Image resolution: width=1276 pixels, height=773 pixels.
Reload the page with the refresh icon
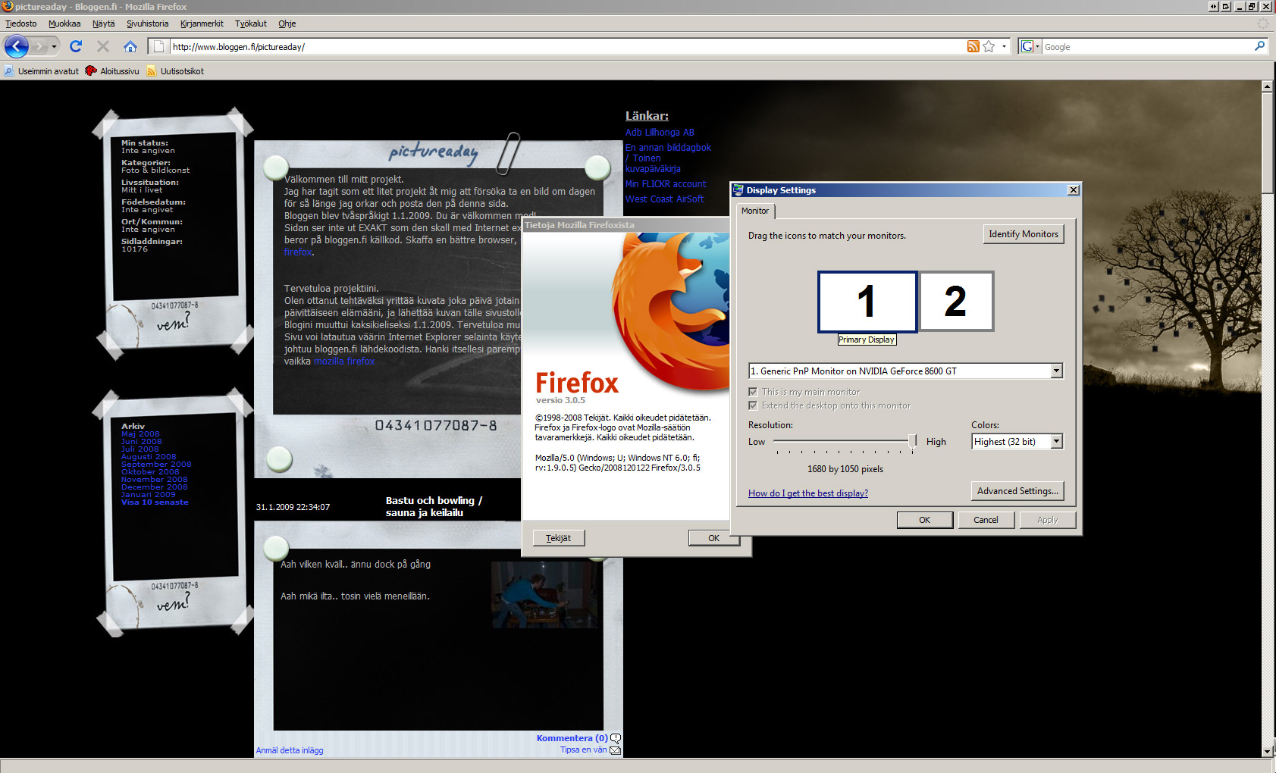(x=76, y=46)
